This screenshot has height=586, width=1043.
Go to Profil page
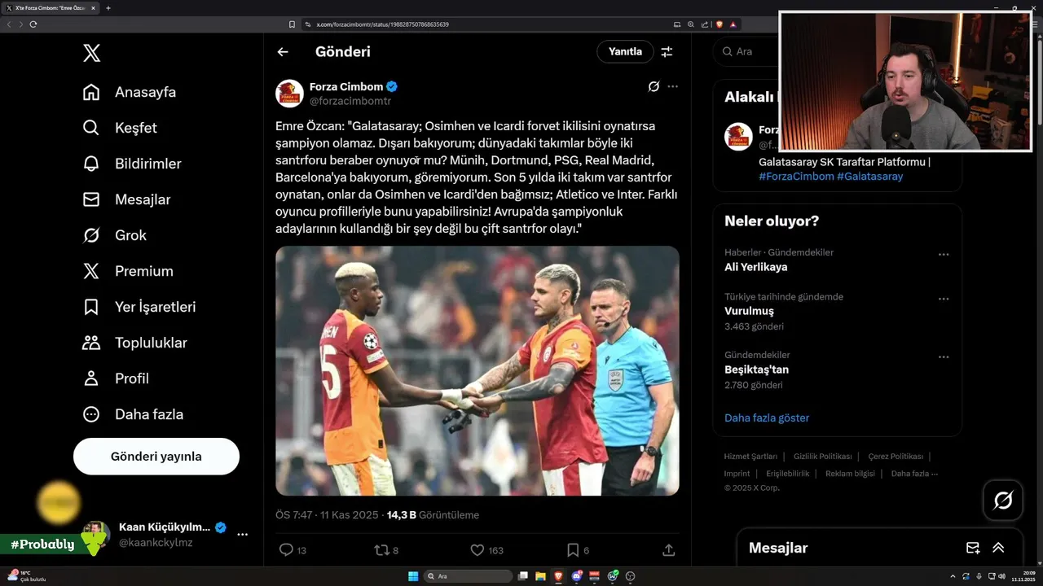point(116,378)
